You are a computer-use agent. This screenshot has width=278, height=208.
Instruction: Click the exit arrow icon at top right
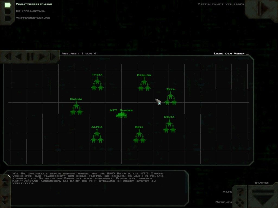(x=264, y=8)
